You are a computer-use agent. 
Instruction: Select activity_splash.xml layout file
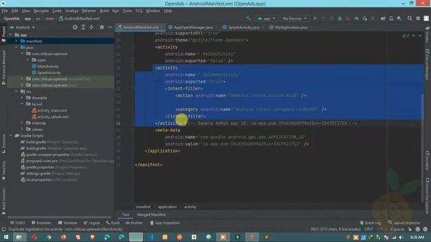[x=53, y=116]
